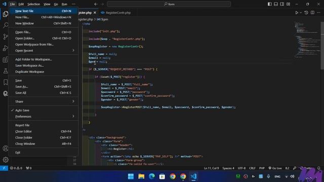
Task: Open Visual Studio Code taskbar icon
Action: [193, 176]
